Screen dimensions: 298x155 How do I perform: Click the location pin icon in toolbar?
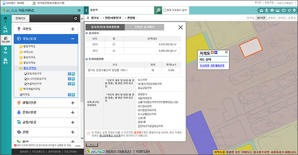click(x=294, y=10)
